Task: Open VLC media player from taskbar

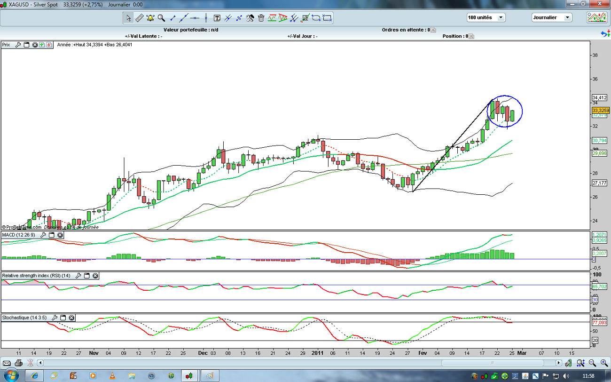Action: pyautogui.click(x=112, y=375)
